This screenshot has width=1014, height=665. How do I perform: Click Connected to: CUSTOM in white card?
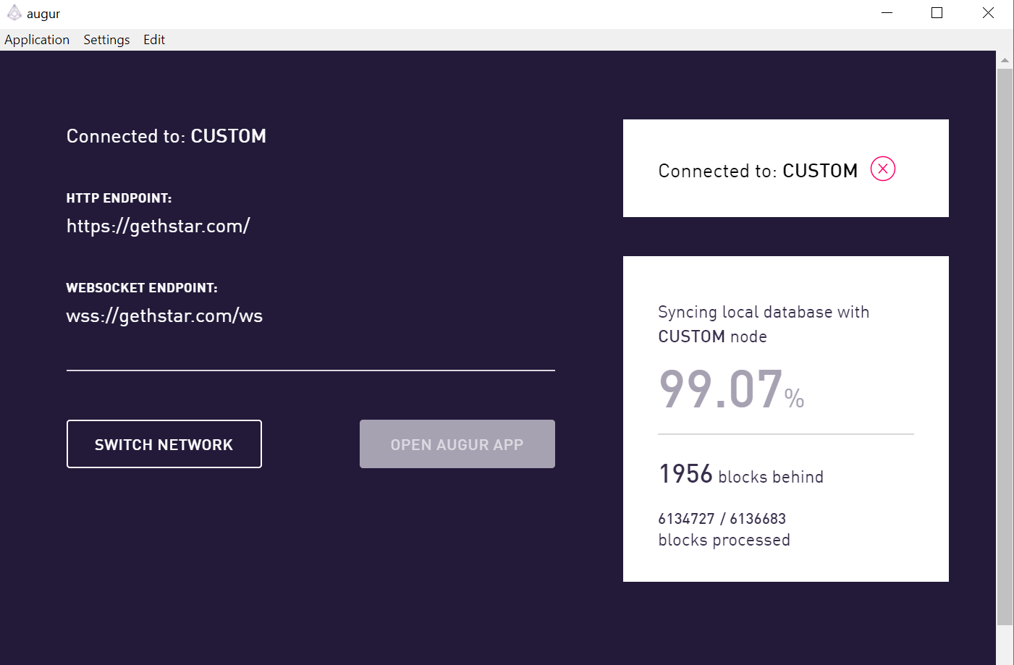point(758,171)
